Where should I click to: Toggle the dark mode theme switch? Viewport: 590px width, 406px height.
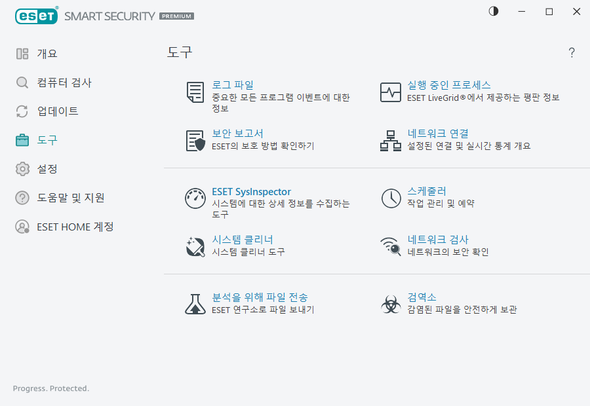[x=493, y=11]
